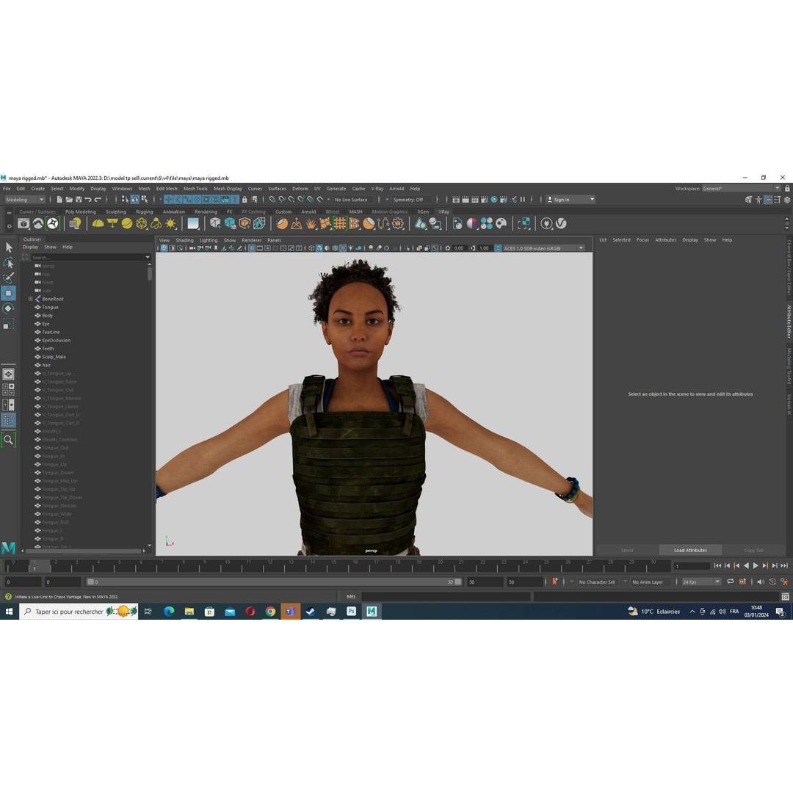Switch to the Poly Modeling shelf tab
The image size is (793, 793).
81,212
